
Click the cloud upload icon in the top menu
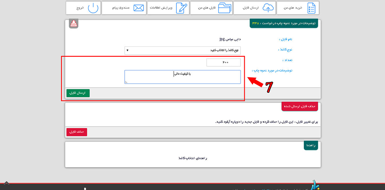click(269, 8)
